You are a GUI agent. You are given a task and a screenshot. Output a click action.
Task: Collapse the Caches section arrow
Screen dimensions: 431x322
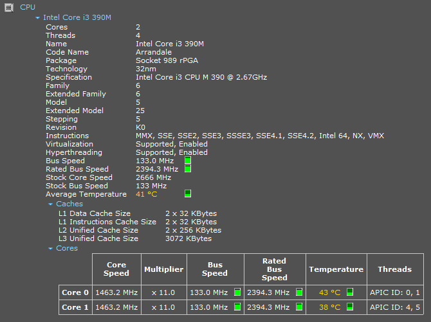[51, 204]
